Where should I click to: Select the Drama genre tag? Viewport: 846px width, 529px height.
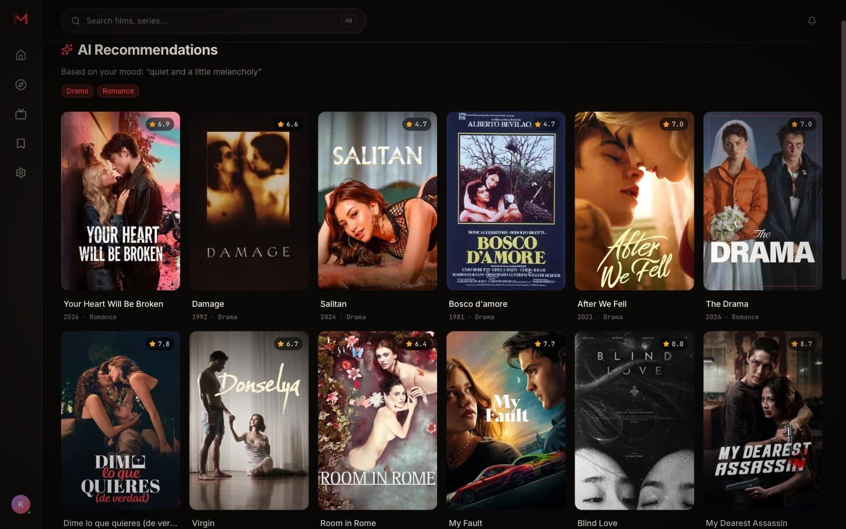[x=77, y=91]
